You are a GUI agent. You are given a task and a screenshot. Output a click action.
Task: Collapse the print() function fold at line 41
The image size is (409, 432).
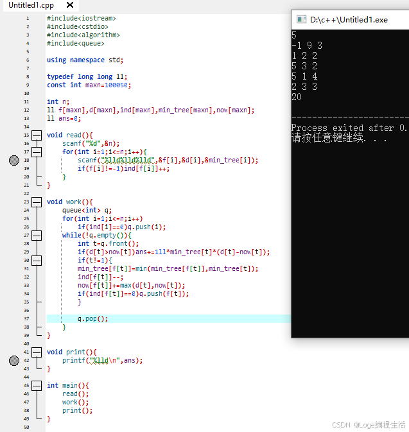(x=37, y=352)
